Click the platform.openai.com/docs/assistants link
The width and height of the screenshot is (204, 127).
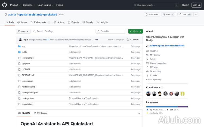tap(167, 46)
